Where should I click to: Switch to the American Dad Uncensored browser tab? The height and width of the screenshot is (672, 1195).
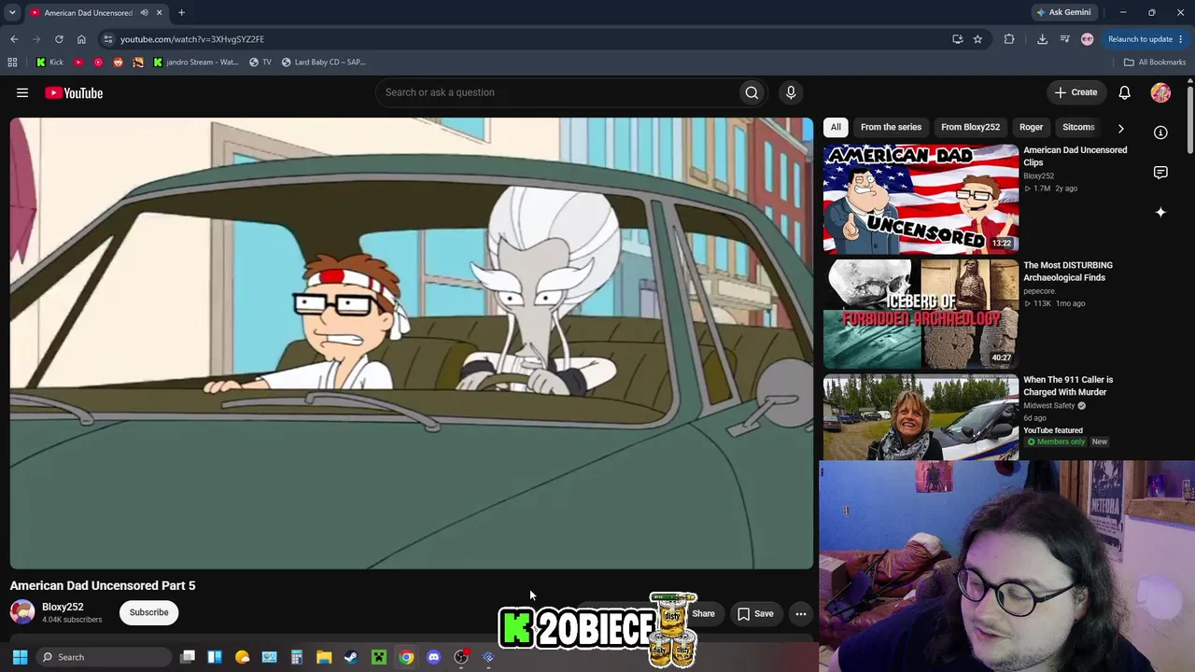(x=89, y=13)
